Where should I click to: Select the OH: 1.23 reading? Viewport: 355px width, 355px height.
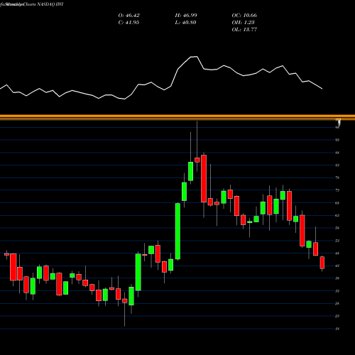[243, 23]
